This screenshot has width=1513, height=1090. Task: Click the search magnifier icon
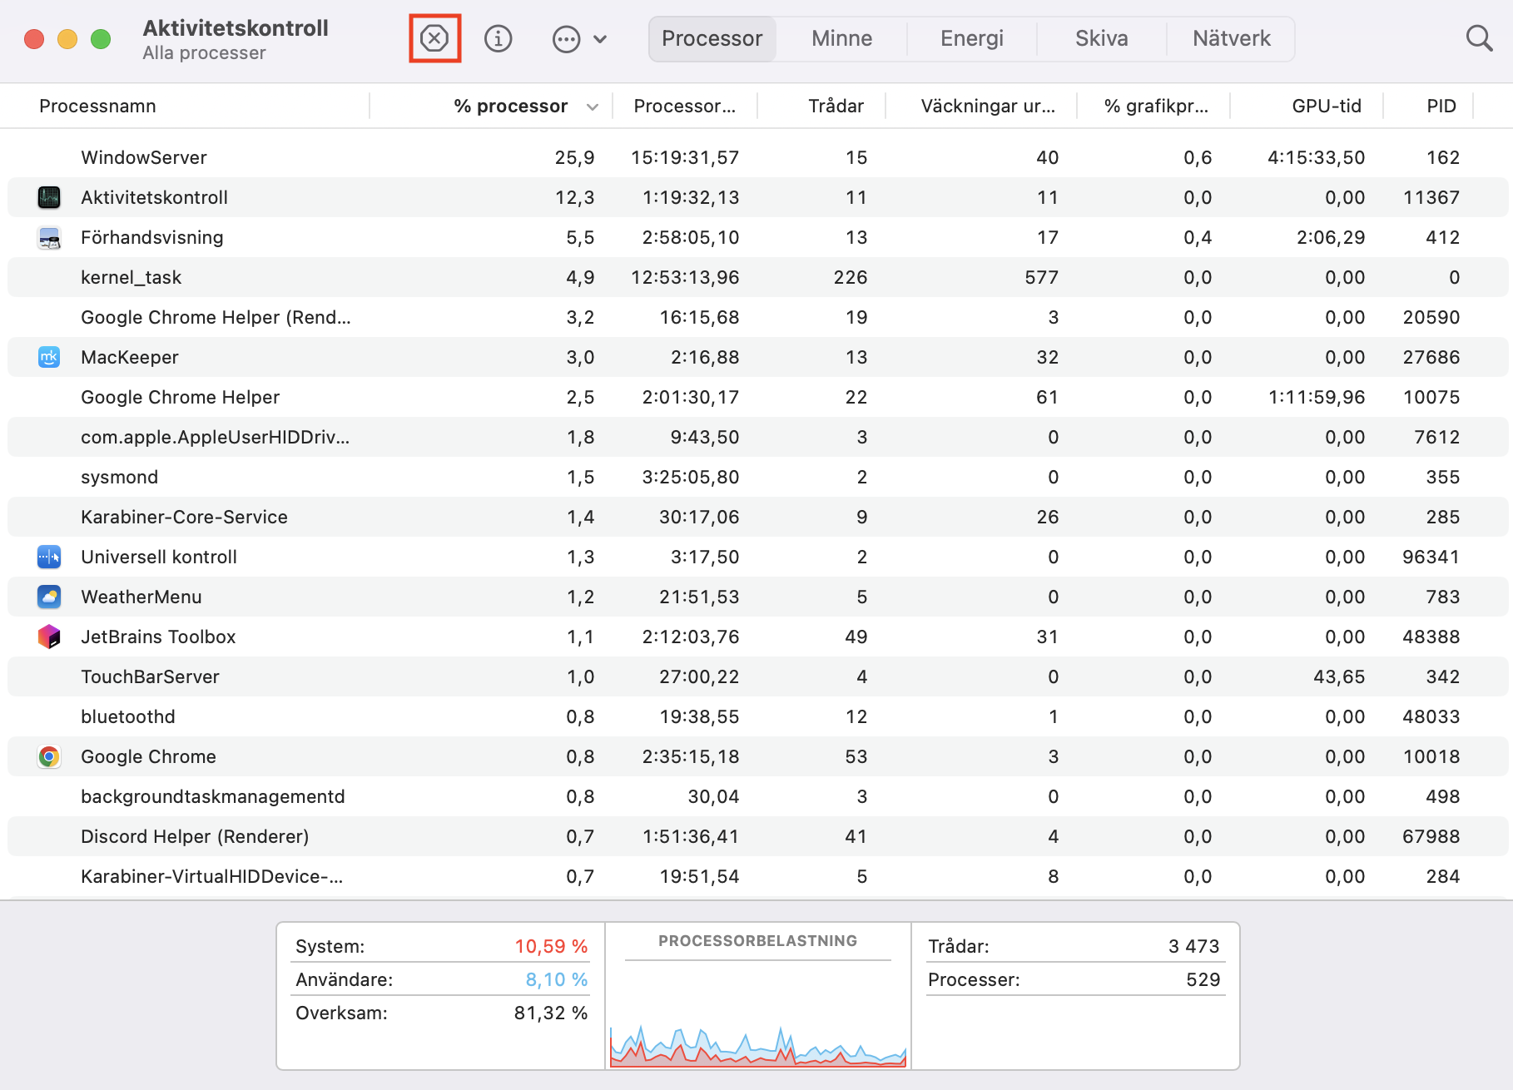point(1478,38)
